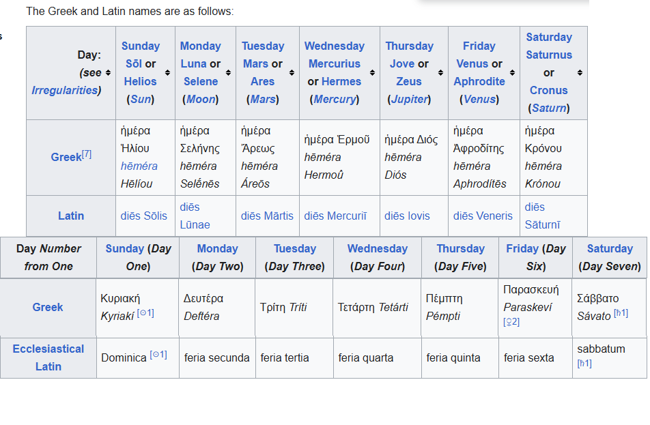Open Saturday link in the Day Seven header

[610, 248]
